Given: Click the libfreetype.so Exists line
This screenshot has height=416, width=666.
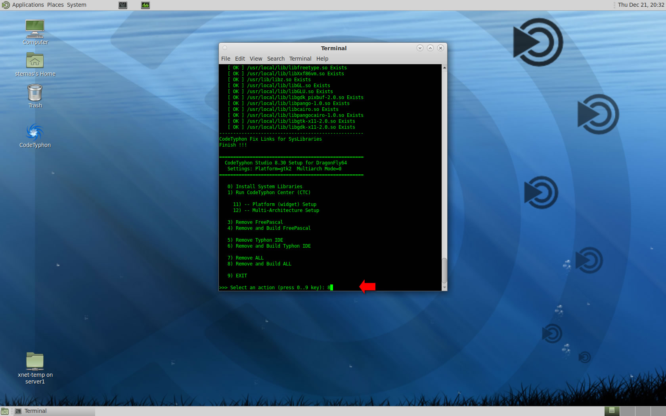Looking at the screenshot, I should tap(287, 68).
